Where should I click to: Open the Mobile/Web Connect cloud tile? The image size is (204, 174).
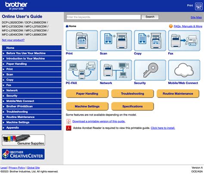[x=184, y=70]
